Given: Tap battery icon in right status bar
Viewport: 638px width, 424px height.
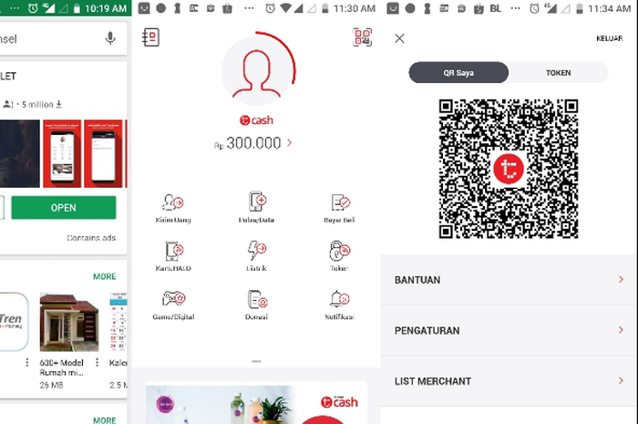Looking at the screenshot, I should 580,8.
